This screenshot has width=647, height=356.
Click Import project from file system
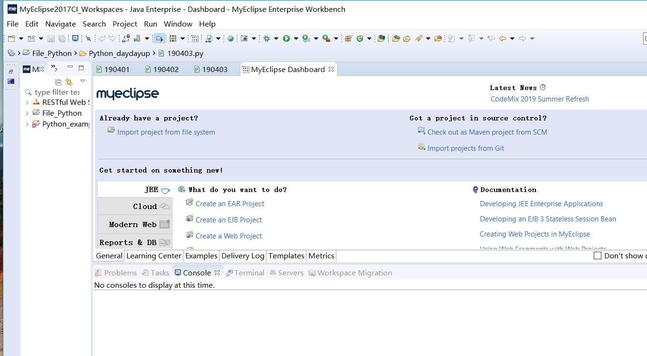[x=166, y=132]
